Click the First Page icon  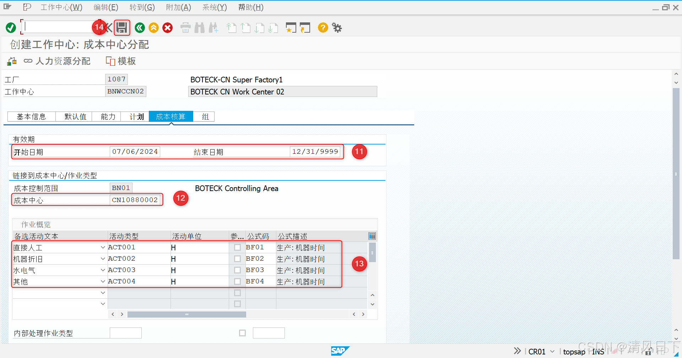(231, 28)
